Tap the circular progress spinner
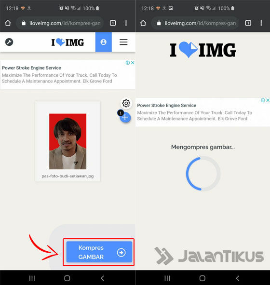The image size is (270, 285). click(x=203, y=174)
